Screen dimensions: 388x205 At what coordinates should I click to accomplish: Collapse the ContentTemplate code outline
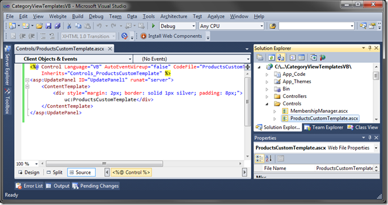pos(27,87)
